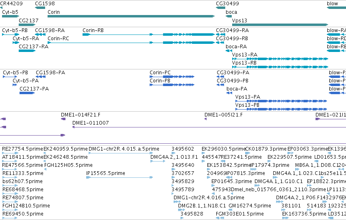Click the blow gene bar
The height and width of the screenshot is (220, 346).
pos(336,8)
